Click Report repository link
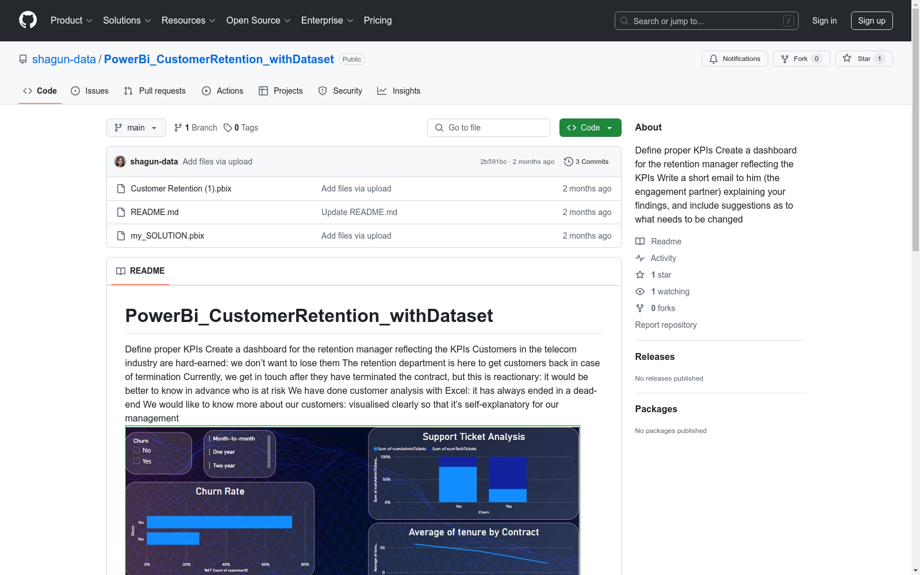920x575 pixels. (666, 325)
